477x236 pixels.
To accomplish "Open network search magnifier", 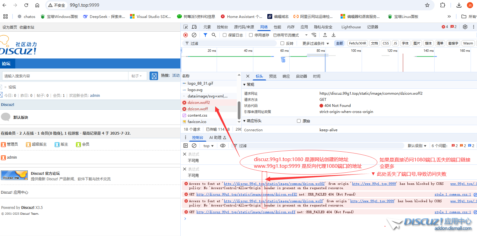I will pos(214,35).
